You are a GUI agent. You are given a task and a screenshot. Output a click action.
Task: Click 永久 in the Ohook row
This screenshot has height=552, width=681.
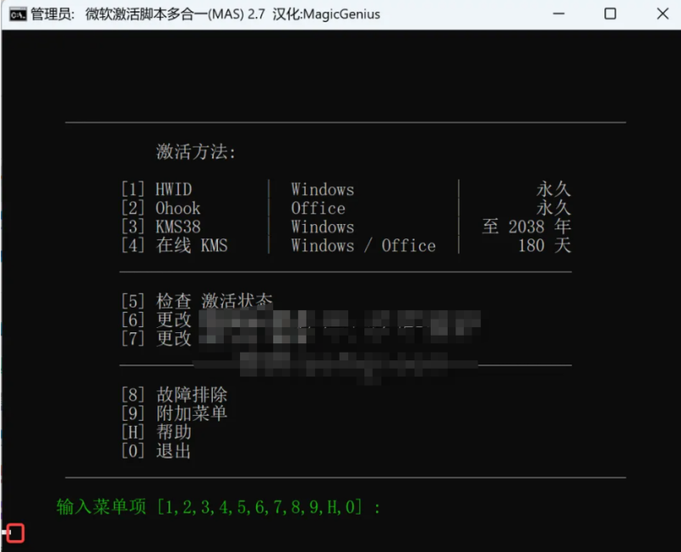(x=553, y=208)
